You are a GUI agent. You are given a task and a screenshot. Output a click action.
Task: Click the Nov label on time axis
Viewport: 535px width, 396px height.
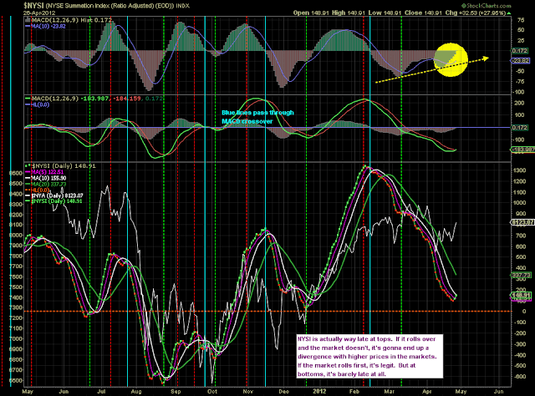pos(247,391)
